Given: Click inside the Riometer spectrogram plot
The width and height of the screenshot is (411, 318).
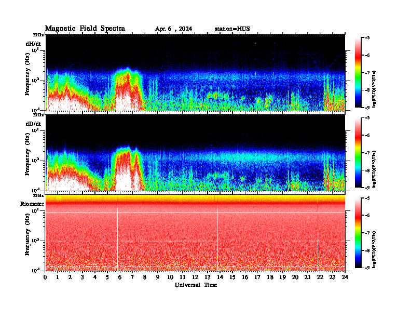Looking at the screenshot, I should 195,233.
